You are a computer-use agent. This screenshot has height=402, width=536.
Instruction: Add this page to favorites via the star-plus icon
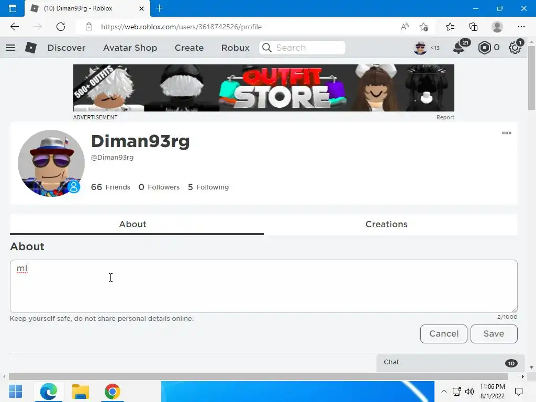pos(424,27)
